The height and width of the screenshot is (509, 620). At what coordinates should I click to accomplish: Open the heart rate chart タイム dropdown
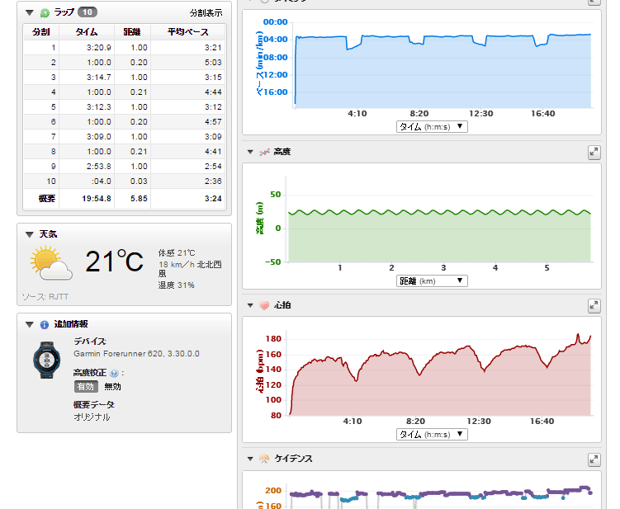coord(432,434)
